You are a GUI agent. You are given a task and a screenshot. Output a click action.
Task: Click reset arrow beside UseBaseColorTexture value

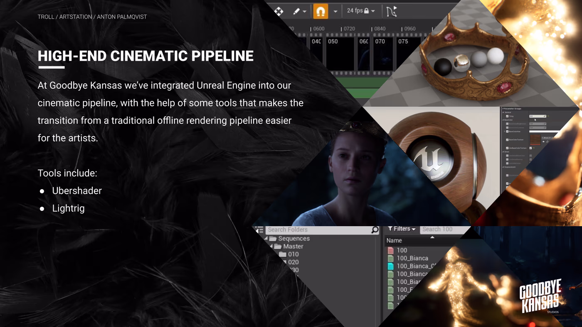click(x=534, y=148)
